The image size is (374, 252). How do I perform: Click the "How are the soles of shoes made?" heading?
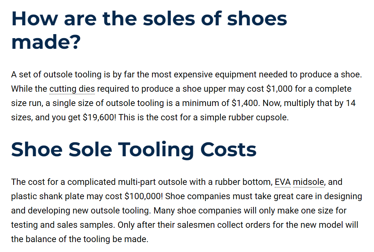149,30
